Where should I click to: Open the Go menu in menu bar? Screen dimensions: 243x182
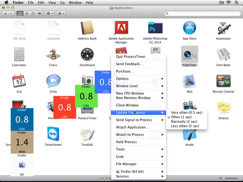(x=62, y=3)
